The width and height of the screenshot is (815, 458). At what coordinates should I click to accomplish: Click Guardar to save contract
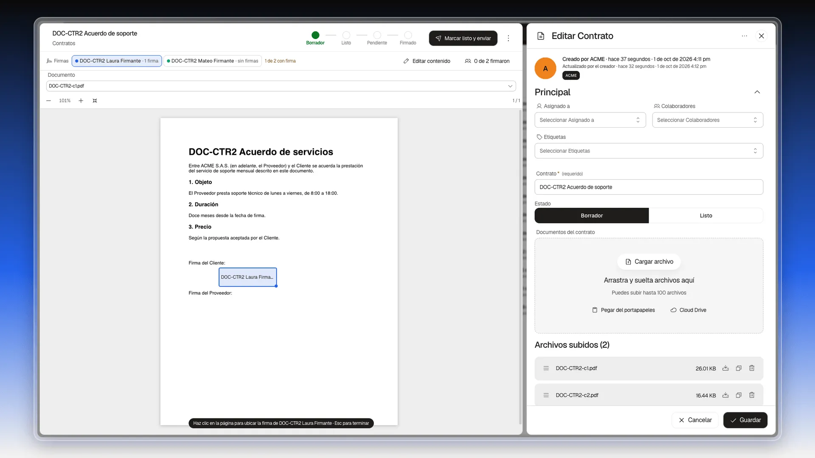(745, 420)
